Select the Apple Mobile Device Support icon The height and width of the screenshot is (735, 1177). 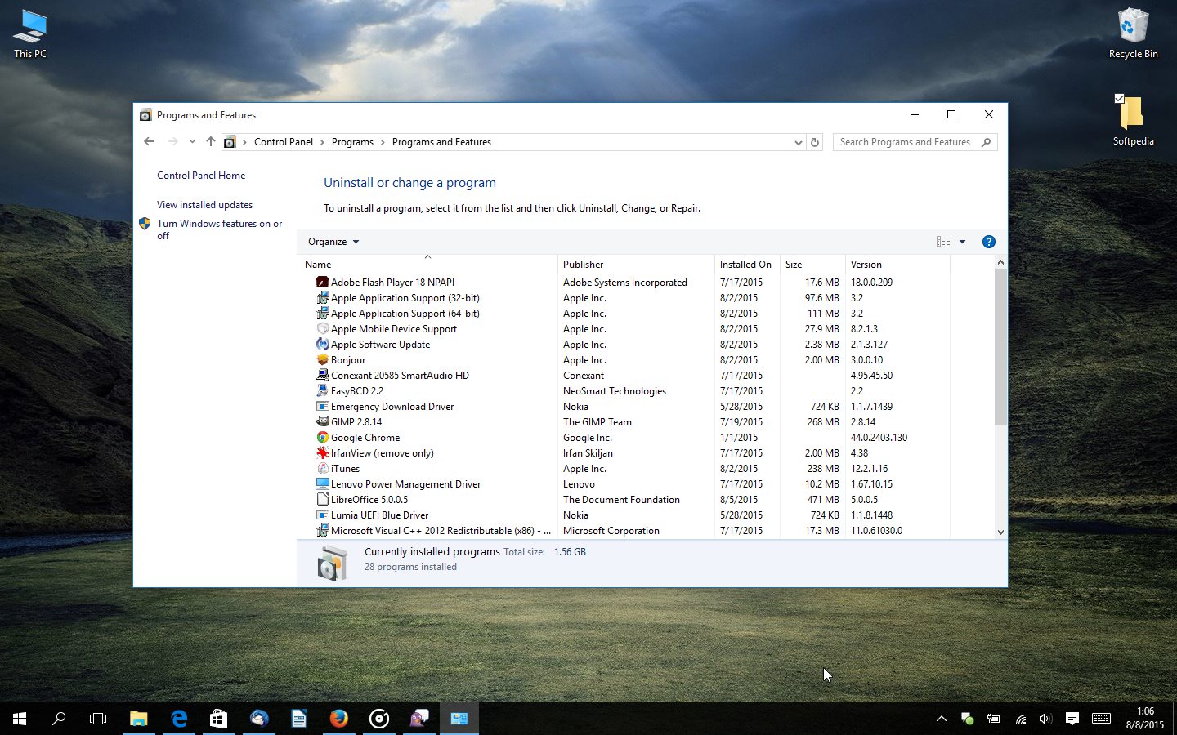pos(322,328)
